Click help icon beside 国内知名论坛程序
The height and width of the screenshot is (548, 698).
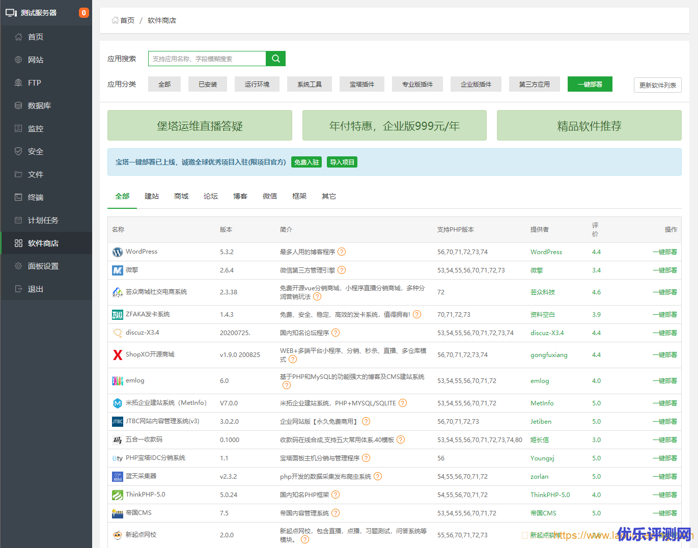(x=336, y=333)
